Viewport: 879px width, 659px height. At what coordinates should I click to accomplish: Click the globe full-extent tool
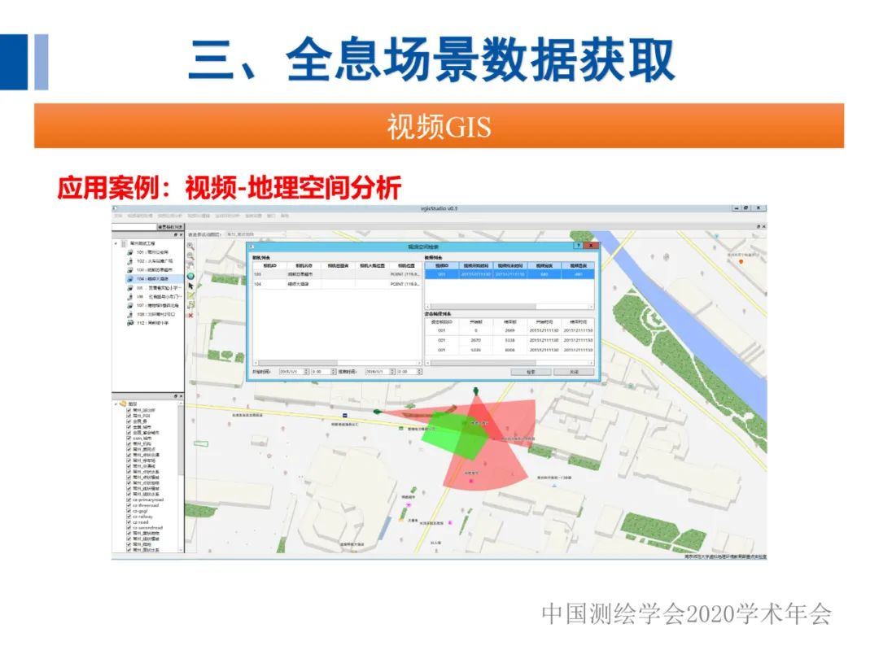point(190,276)
